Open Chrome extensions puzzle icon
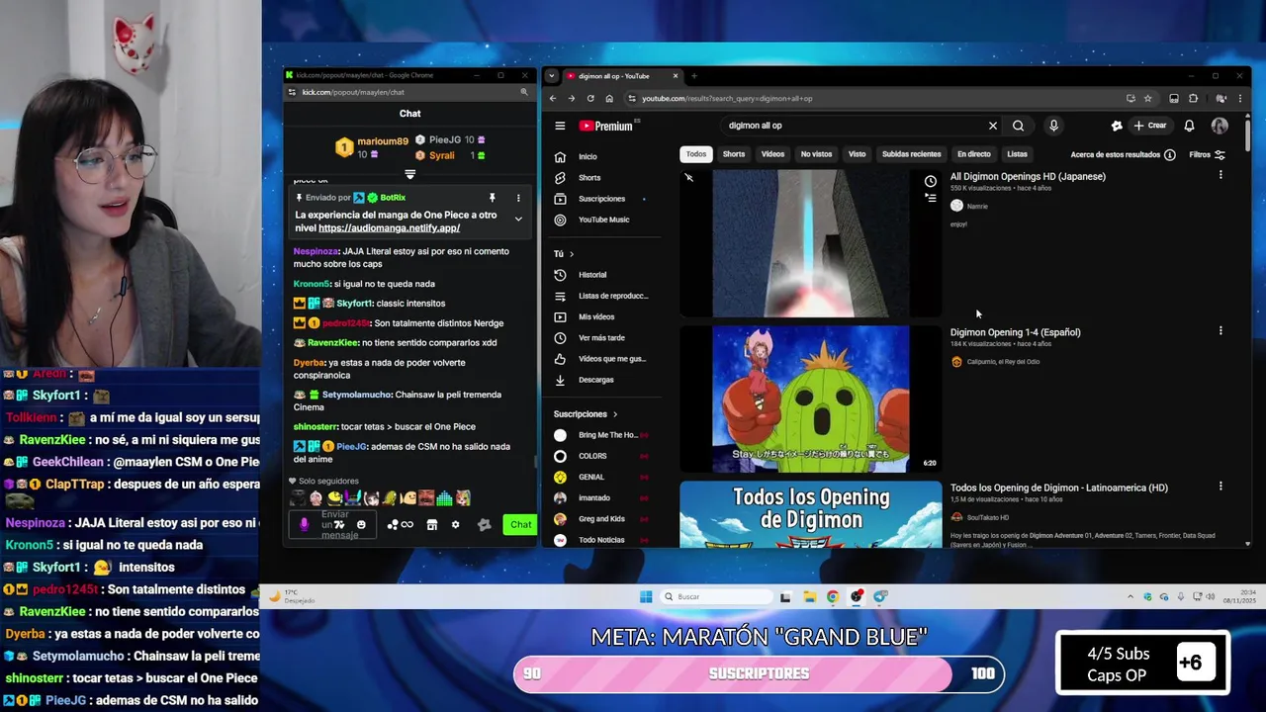The height and width of the screenshot is (712, 1266). pos(1194,98)
